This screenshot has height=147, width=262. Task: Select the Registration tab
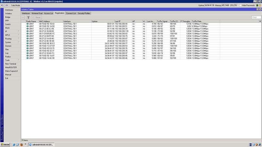click(x=60, y=13)
